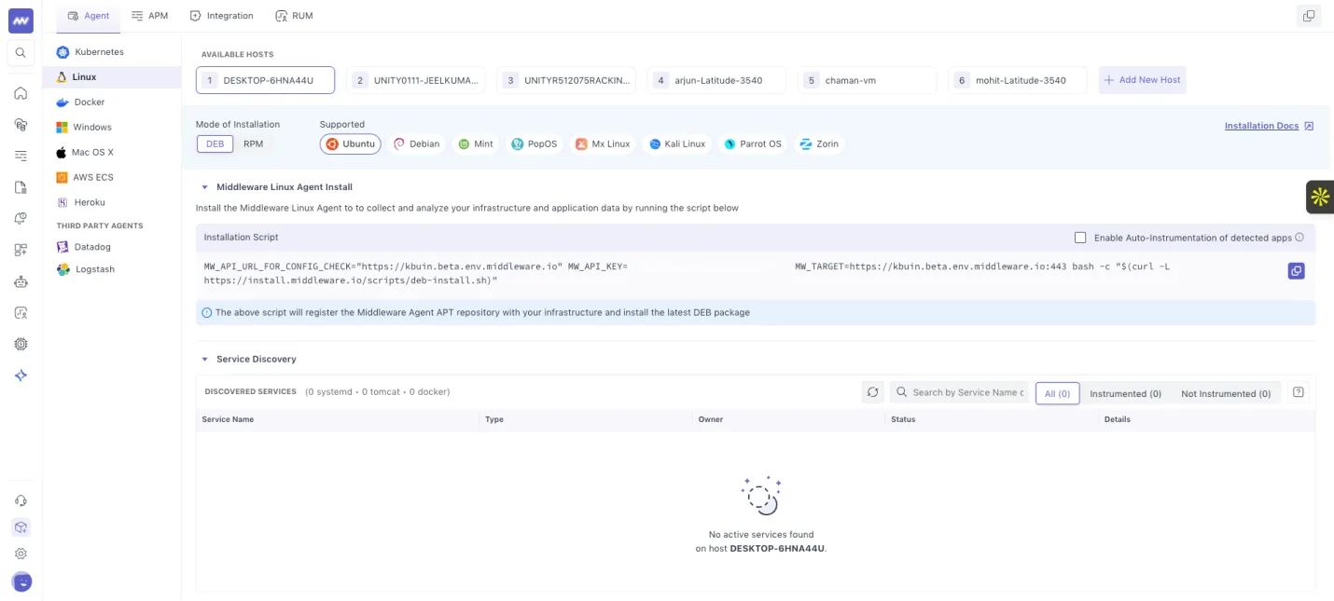Open the sparkle AI icon in the sidebar

point(21,376)
